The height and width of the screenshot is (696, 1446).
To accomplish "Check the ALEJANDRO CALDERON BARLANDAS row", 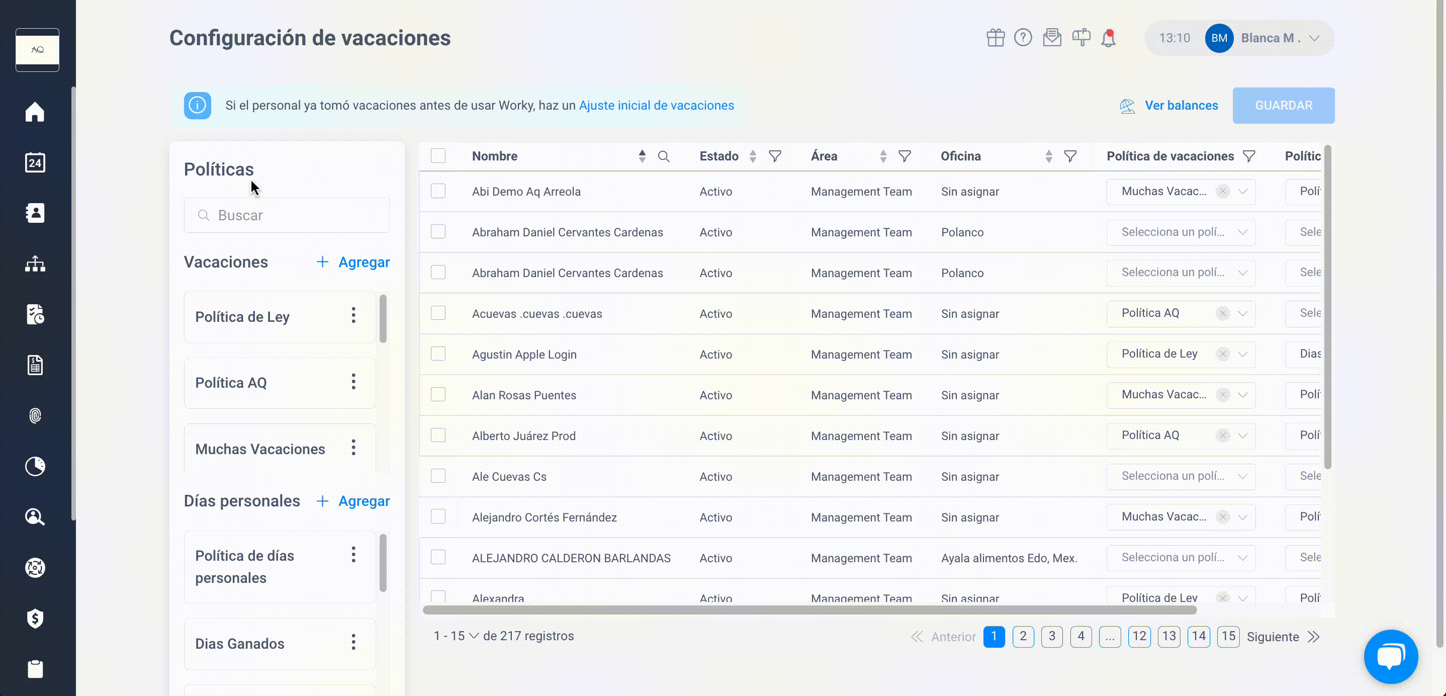I will [438, 557].
